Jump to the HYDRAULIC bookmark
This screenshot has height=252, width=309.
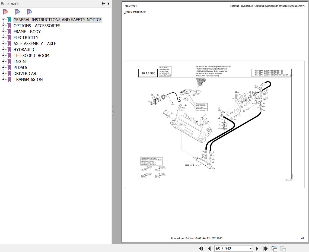24,50
